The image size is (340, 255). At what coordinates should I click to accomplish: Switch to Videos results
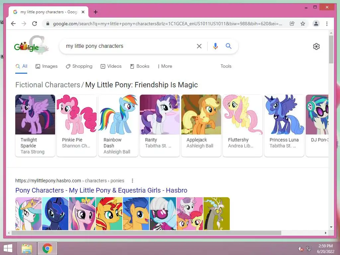[x=111, y=66]
